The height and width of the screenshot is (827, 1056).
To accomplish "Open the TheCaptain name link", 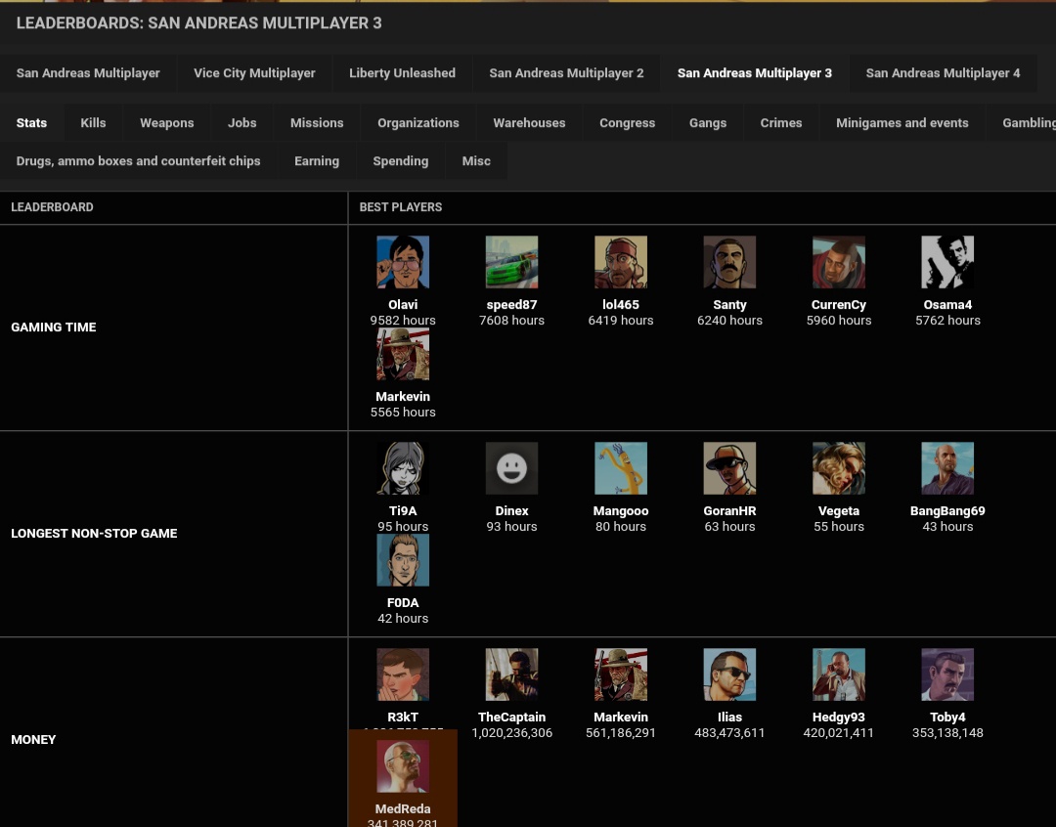I will click(x=511, y=718).
